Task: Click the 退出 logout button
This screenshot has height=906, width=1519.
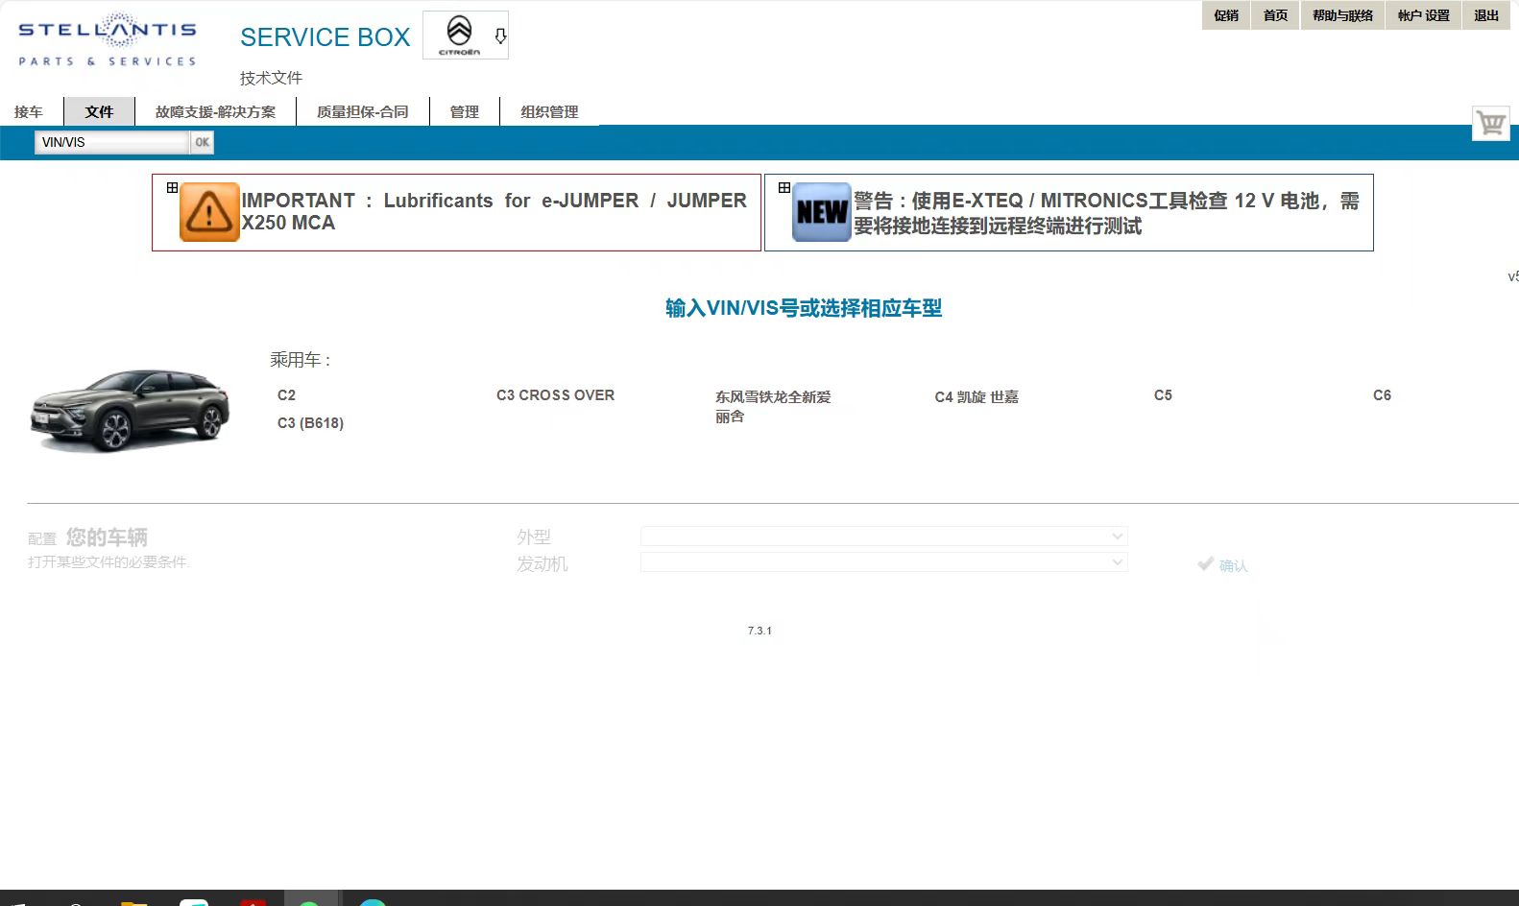Action: pyautogui.click(x=1485, y=15)
